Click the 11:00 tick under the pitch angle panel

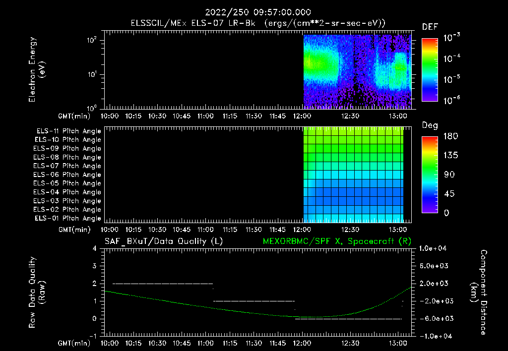[x=205, y=230]
